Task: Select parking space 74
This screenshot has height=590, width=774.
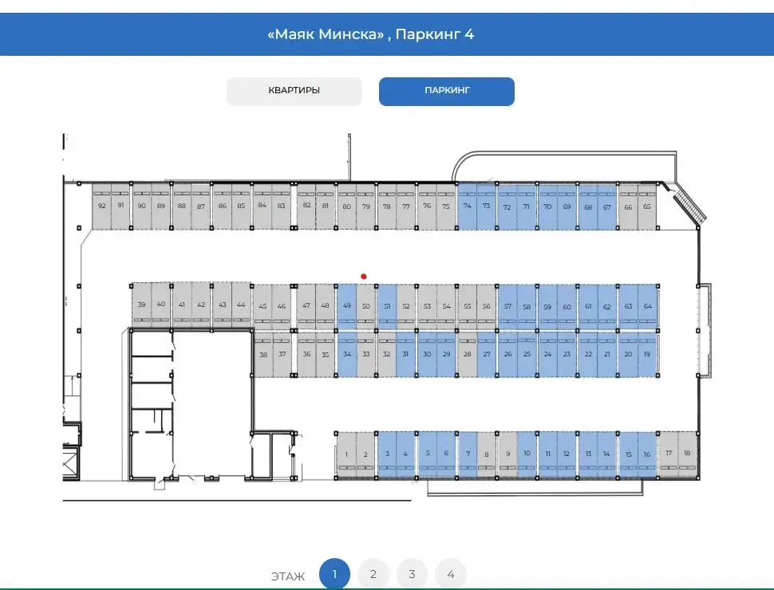Action: pos(467,206)
